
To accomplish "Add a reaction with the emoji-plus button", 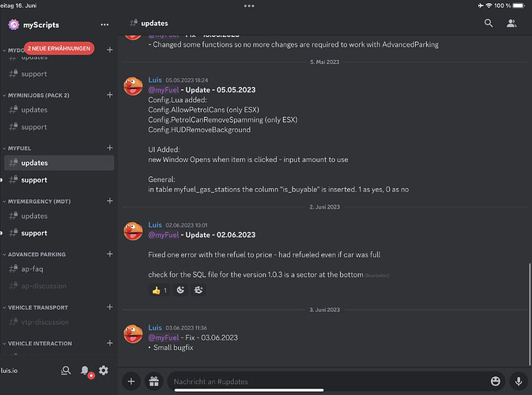I will pos(198,290).
